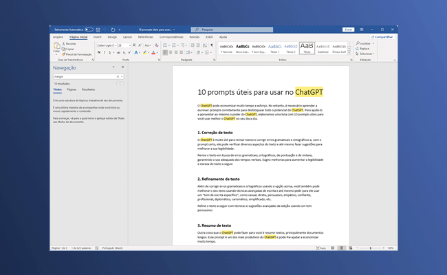Screen dimensions: 447x275
Task: Apply the Normal style
Action: click(227, 48)
